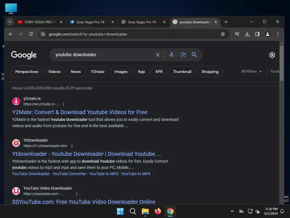
Task: Click Chrome icon in taskbar
Action: coord(170,211)
